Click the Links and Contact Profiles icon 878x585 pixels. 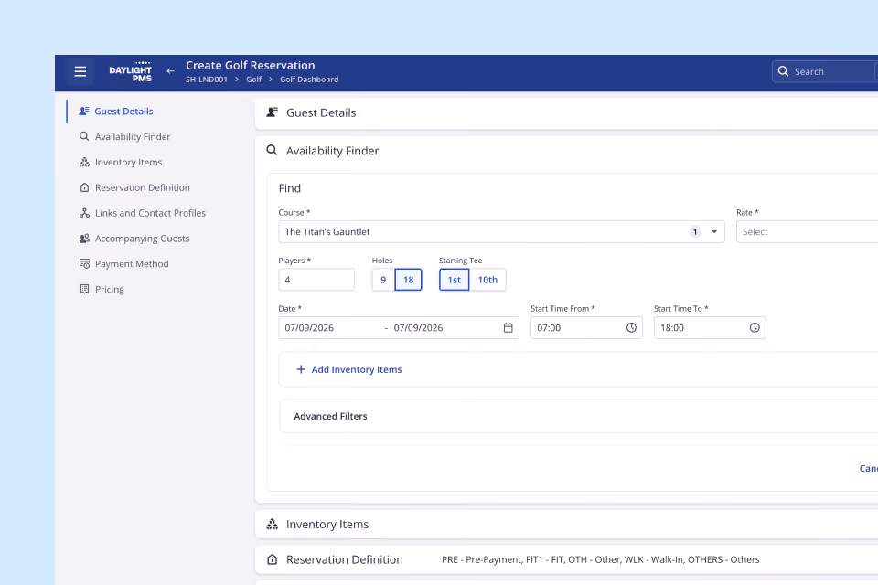pyautogui.click(x=84, y=213)
